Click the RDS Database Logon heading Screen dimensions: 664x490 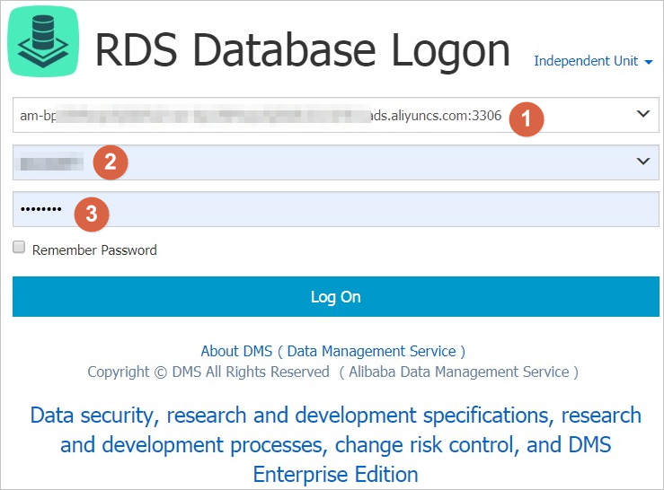pyautogui.click(x=303, y=50)
